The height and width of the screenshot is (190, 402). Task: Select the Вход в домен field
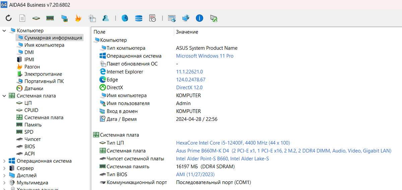(x=122, y=111)
